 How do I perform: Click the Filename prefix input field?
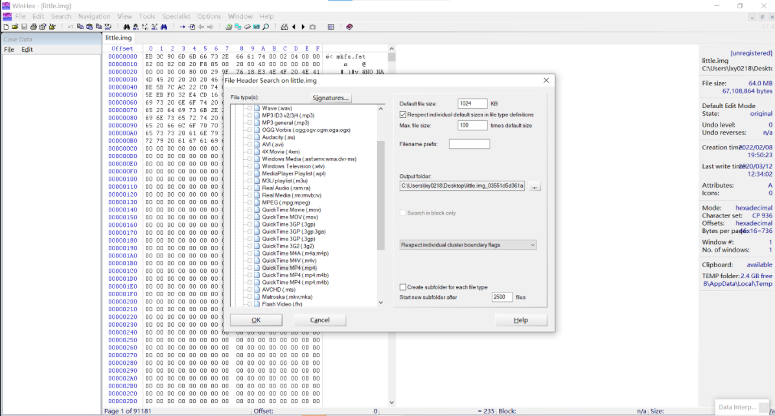(x=469, y=144)
